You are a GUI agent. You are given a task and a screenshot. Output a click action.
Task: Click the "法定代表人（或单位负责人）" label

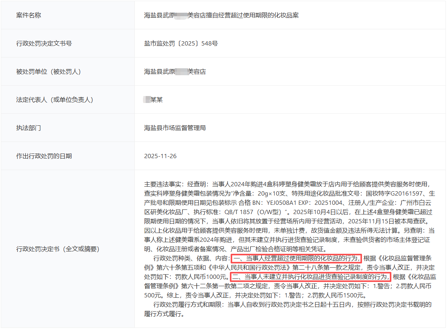[x=54, y=100]
